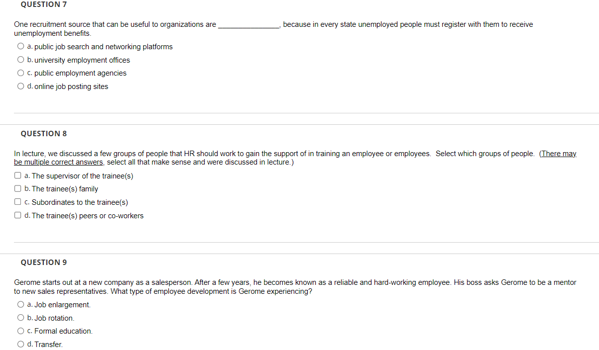Select 'Formal education' in Question 9
The width and height of the screenshot is (599, 350).
(x=20, y=330)
